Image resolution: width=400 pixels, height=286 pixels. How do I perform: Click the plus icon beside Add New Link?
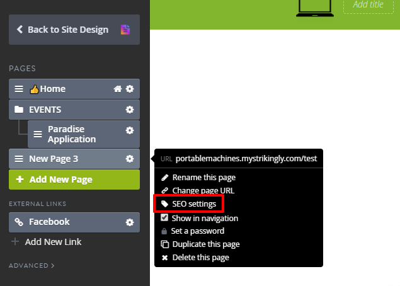coord(15,241)
